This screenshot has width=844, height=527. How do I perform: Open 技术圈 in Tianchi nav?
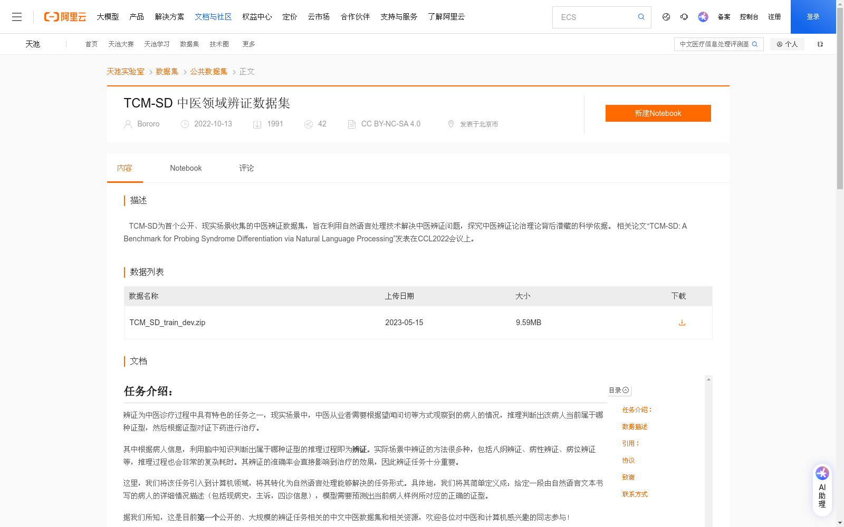pos(219,44)
